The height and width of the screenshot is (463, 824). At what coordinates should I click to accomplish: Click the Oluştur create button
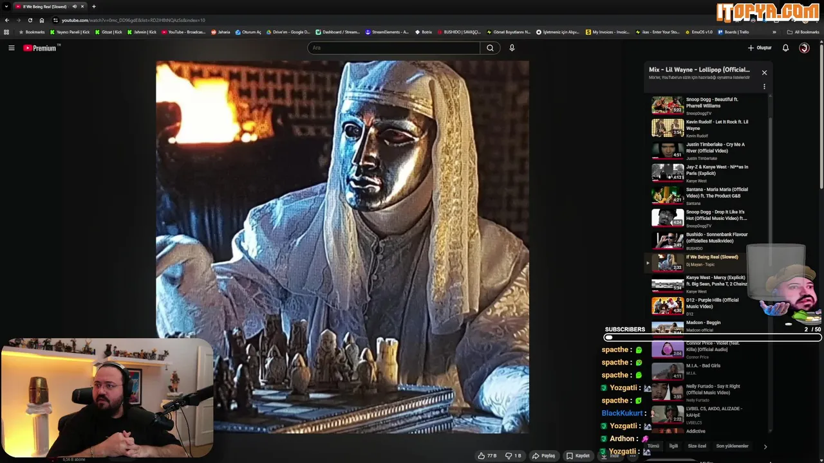760,48
